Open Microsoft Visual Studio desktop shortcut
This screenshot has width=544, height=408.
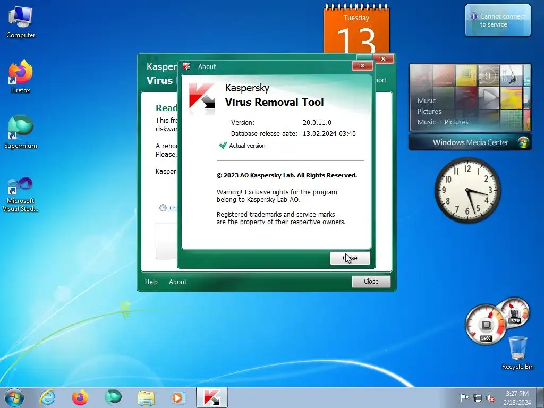point(21,194)
